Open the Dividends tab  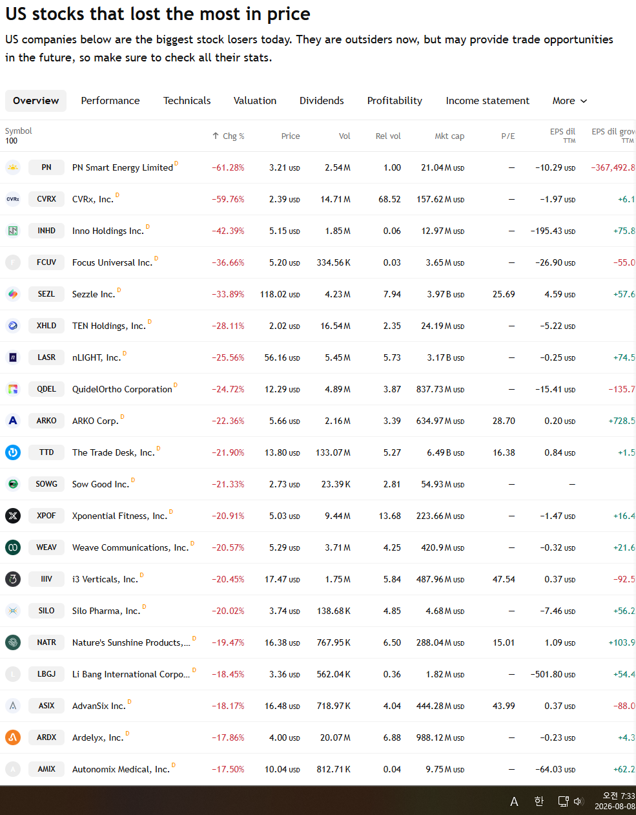tap(322, 101)
